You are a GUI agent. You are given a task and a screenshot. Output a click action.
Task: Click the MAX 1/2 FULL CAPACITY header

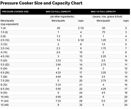103,12
